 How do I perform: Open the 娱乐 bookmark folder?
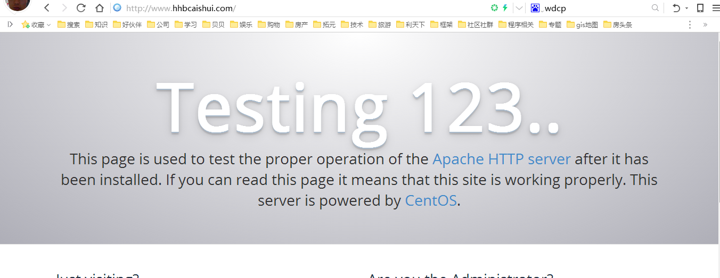pyautogui.click(x=241, y=24)
